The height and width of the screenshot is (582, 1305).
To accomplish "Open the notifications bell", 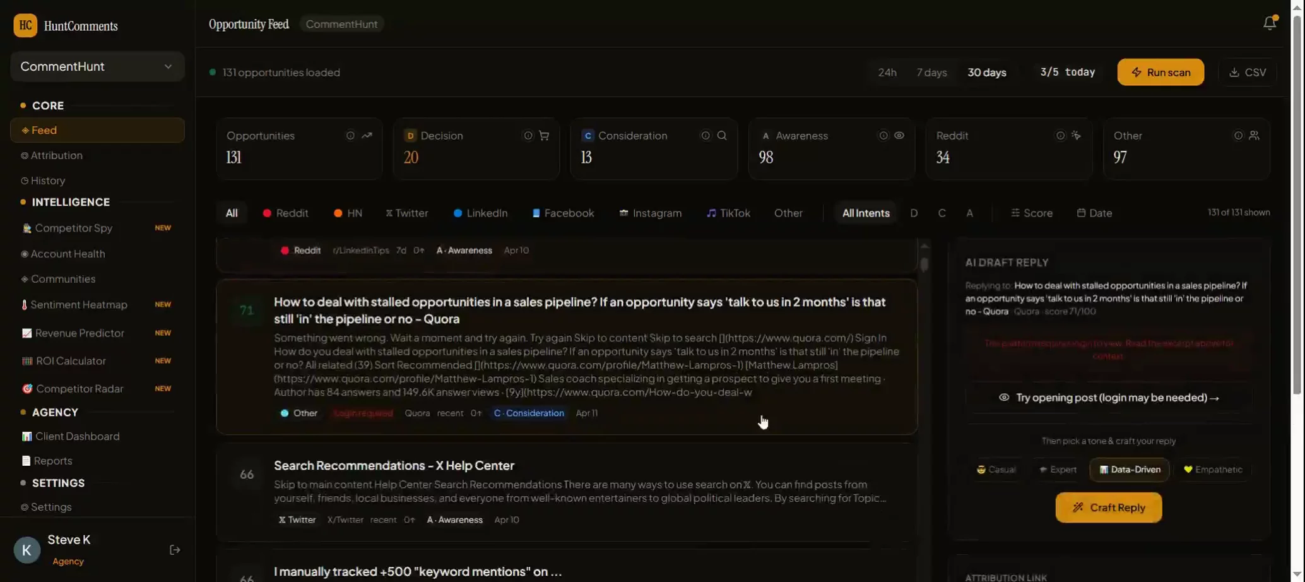I will point(1270,23).
